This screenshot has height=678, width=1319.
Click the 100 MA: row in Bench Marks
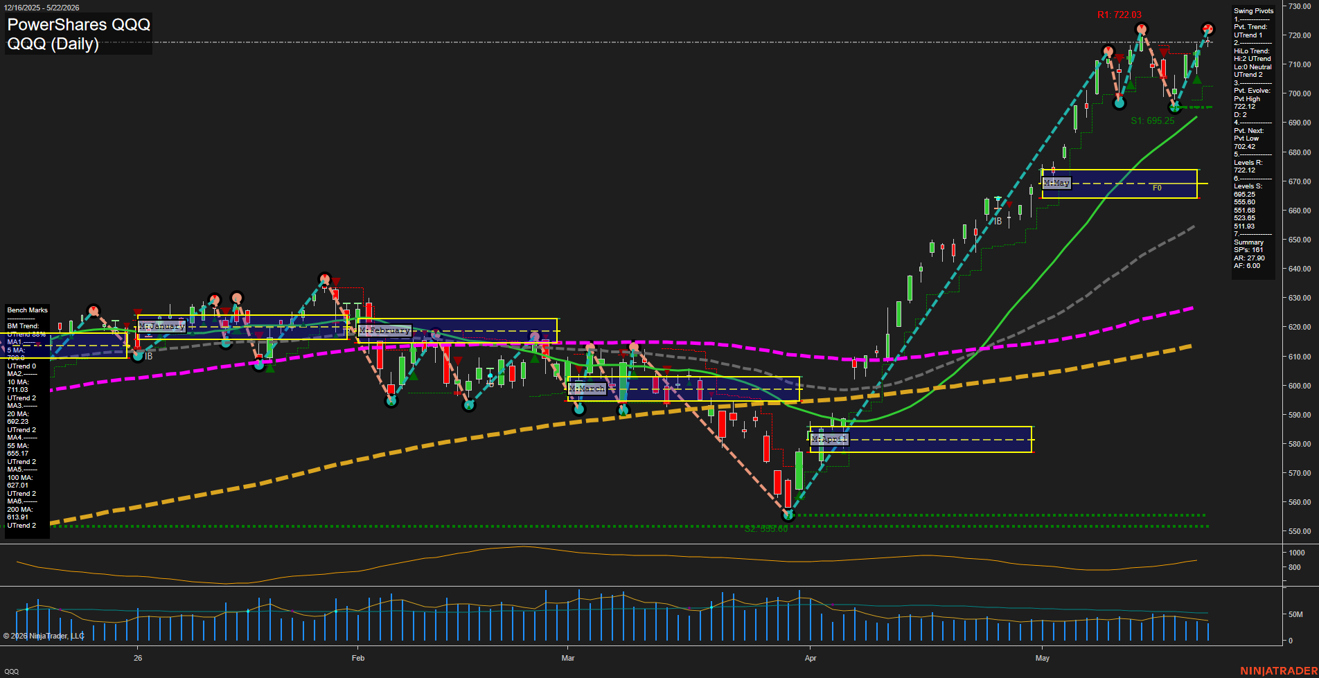pos(20,478)
